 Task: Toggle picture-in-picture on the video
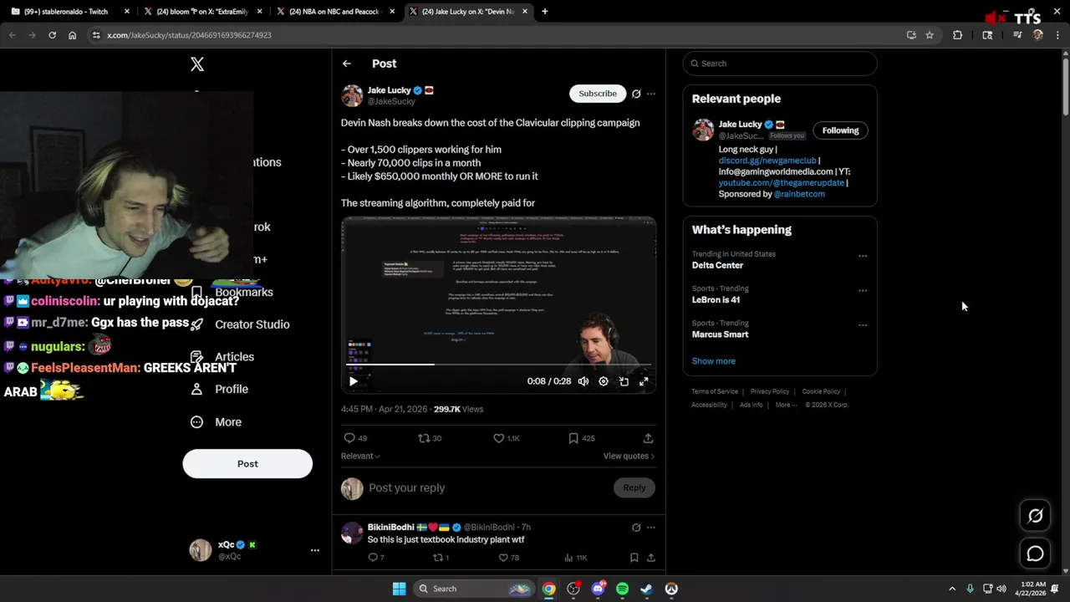click(624, 381)
